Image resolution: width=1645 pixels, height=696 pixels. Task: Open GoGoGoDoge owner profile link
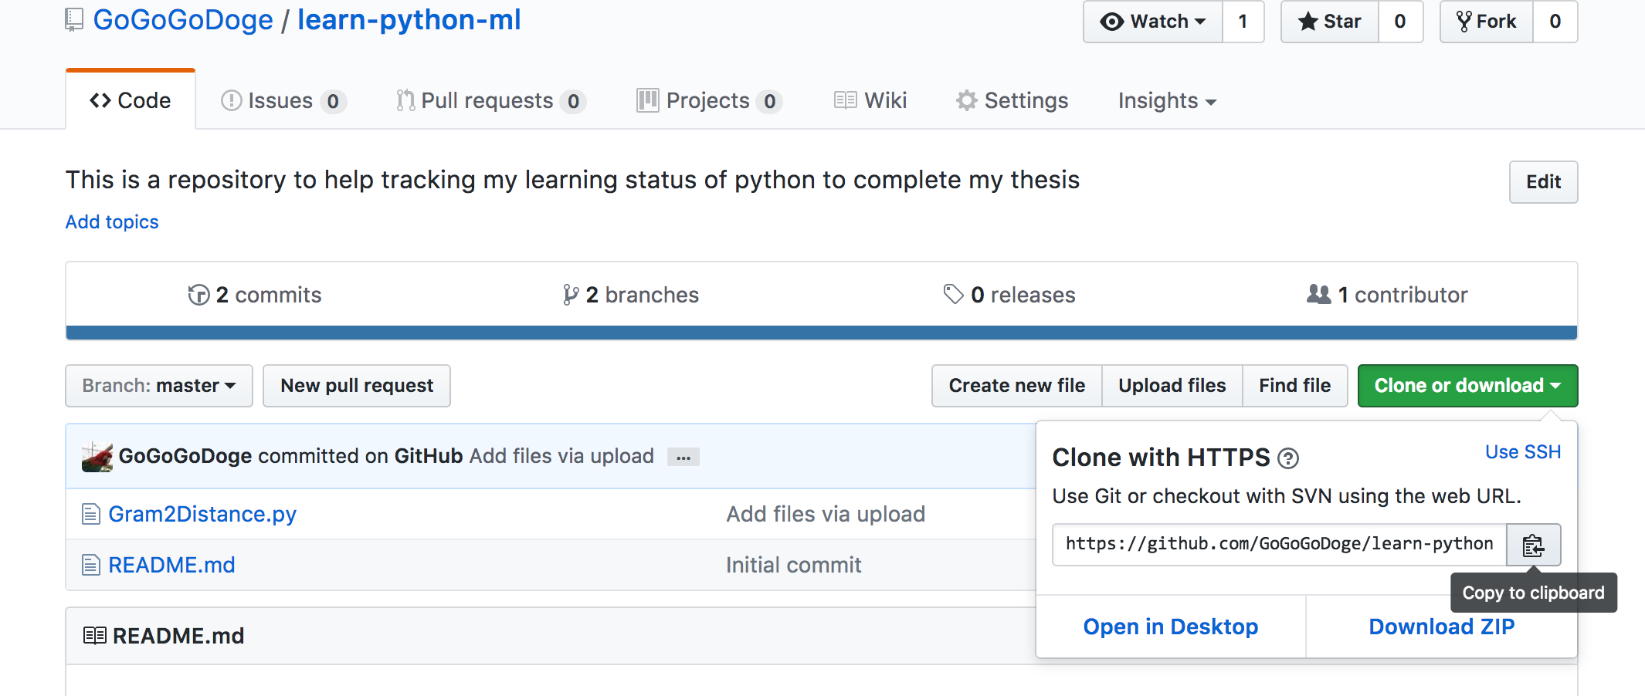pyautogui.click(x=183, y=20)
